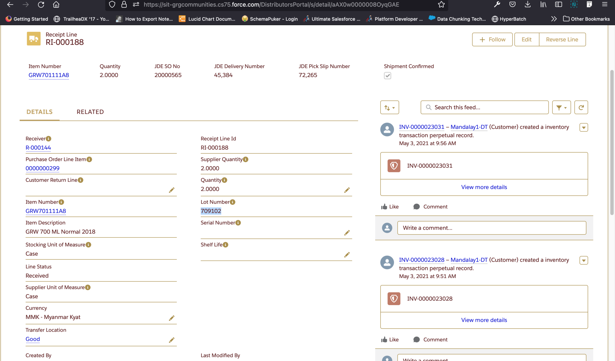The image size is (615, 361).
Task: Bookmark page with the star icon
Action: point(441,5)
